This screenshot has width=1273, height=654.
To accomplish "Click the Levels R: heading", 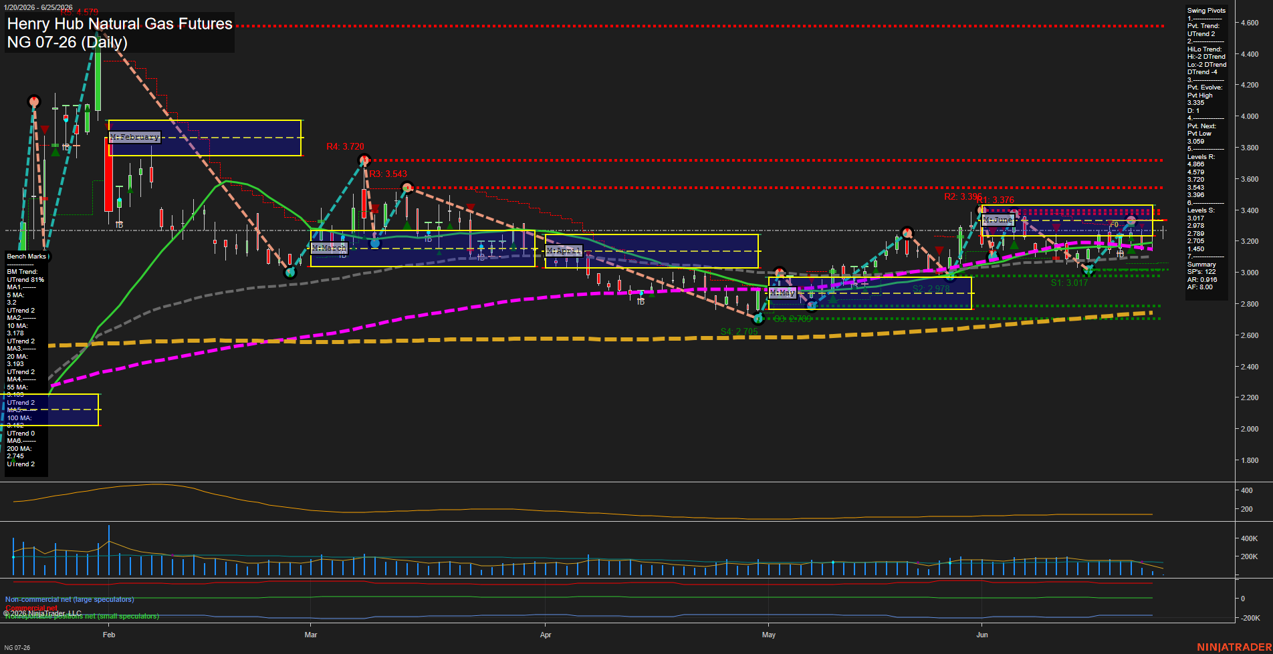I will (1201, 157).
